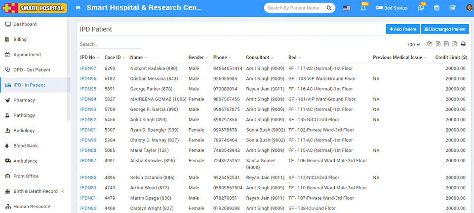The width and height of the screenshot is (474, 213).
Task: Open the rows per page dropdown
Action: pos(413,44)
